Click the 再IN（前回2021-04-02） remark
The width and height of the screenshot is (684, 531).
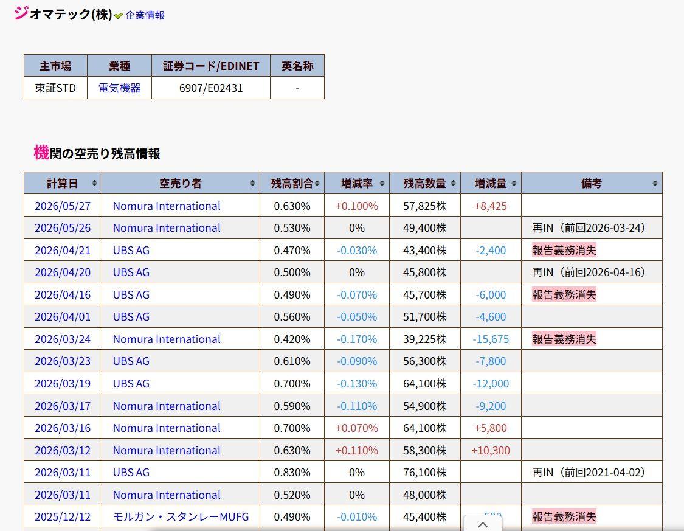[589, 473]
